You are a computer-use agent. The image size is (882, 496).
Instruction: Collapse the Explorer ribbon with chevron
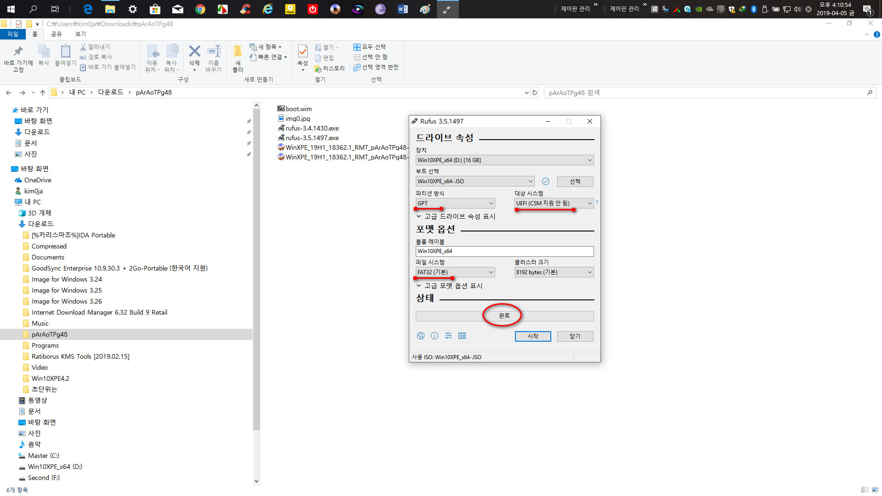point(867,34)
